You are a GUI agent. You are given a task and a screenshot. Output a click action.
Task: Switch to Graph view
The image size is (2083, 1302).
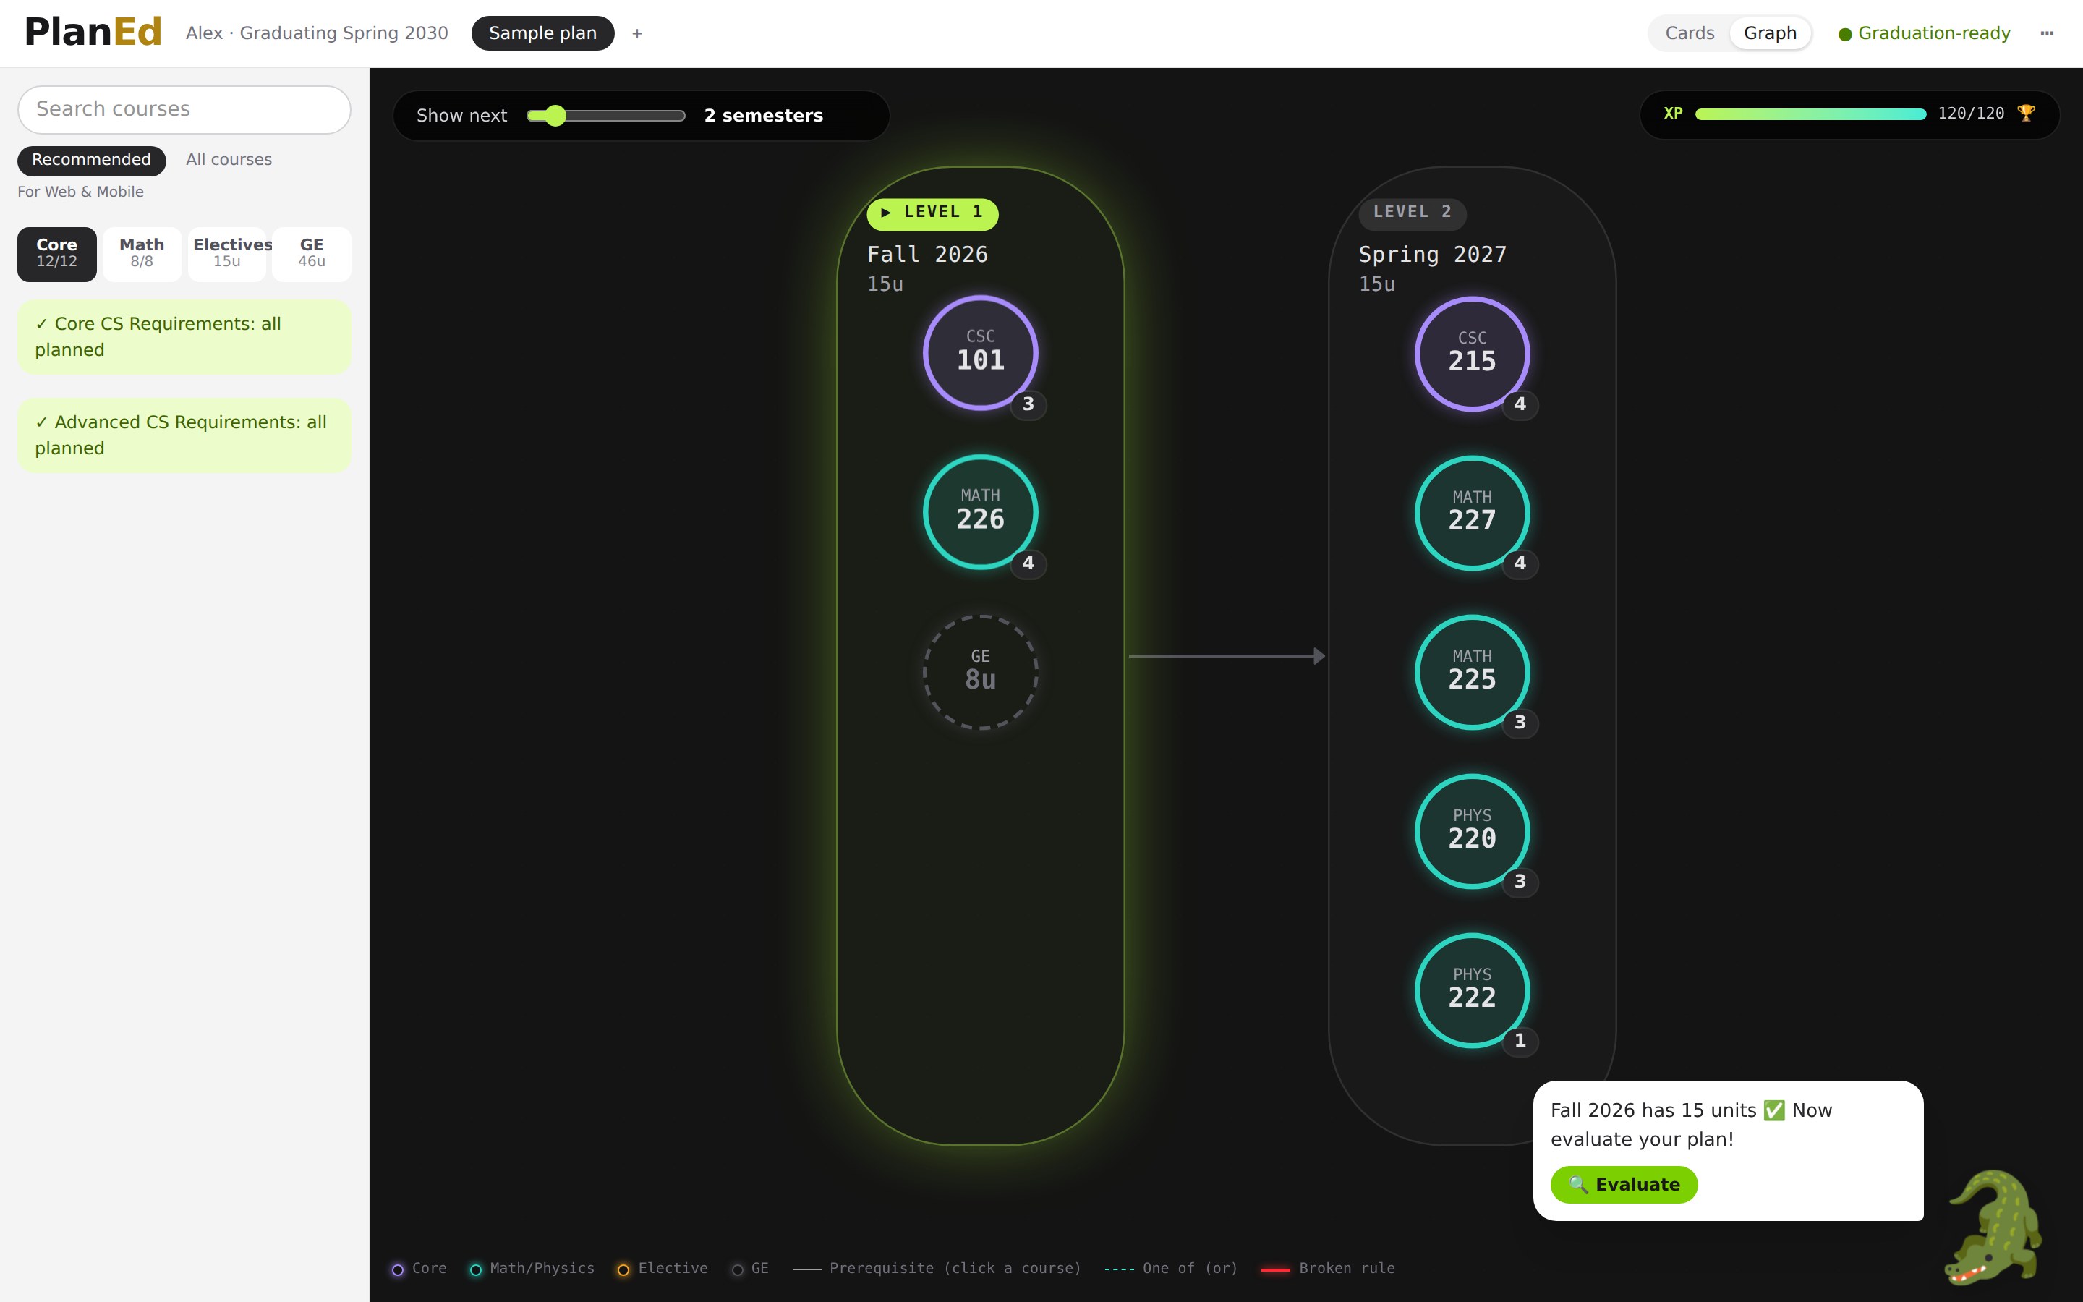[x=1770, y=33]
